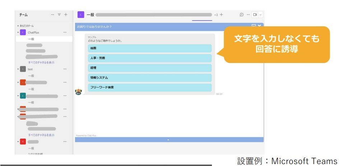Select the 一般 channel under test

(x=31, y=76)
